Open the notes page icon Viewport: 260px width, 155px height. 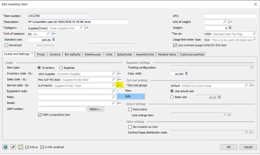20,147
